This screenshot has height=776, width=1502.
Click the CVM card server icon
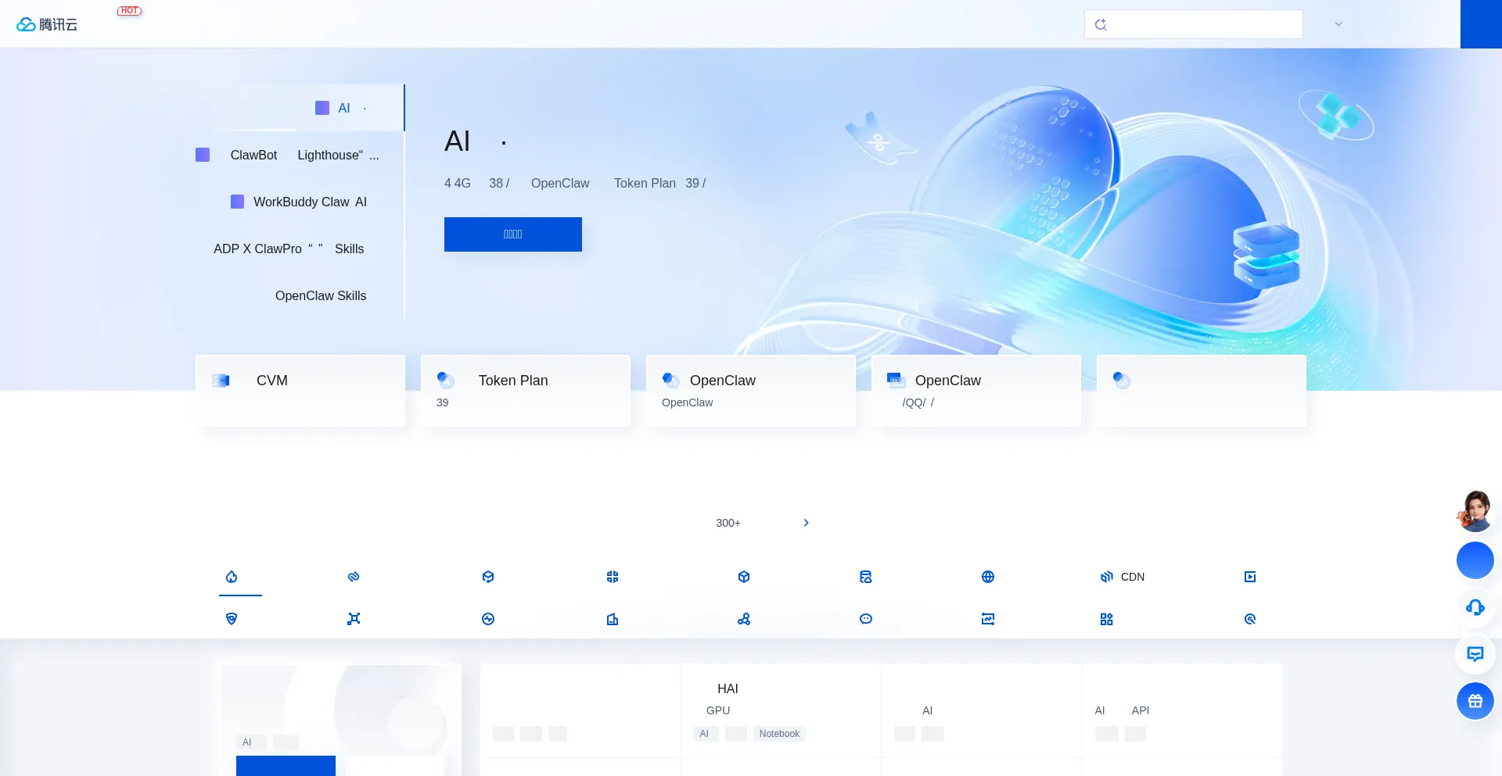(221, 381)
